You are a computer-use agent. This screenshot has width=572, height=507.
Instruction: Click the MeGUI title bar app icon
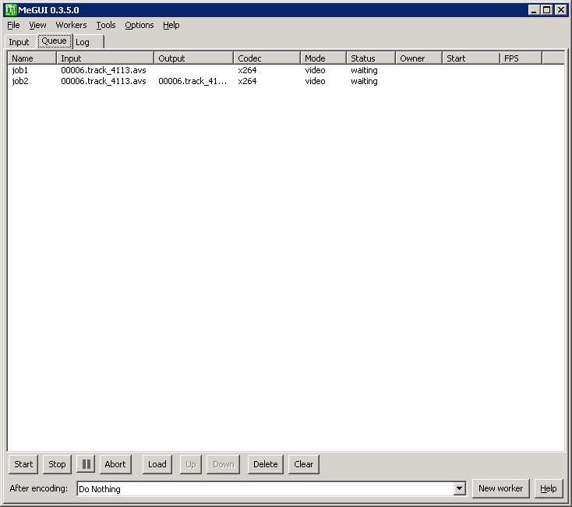(10, 9)
